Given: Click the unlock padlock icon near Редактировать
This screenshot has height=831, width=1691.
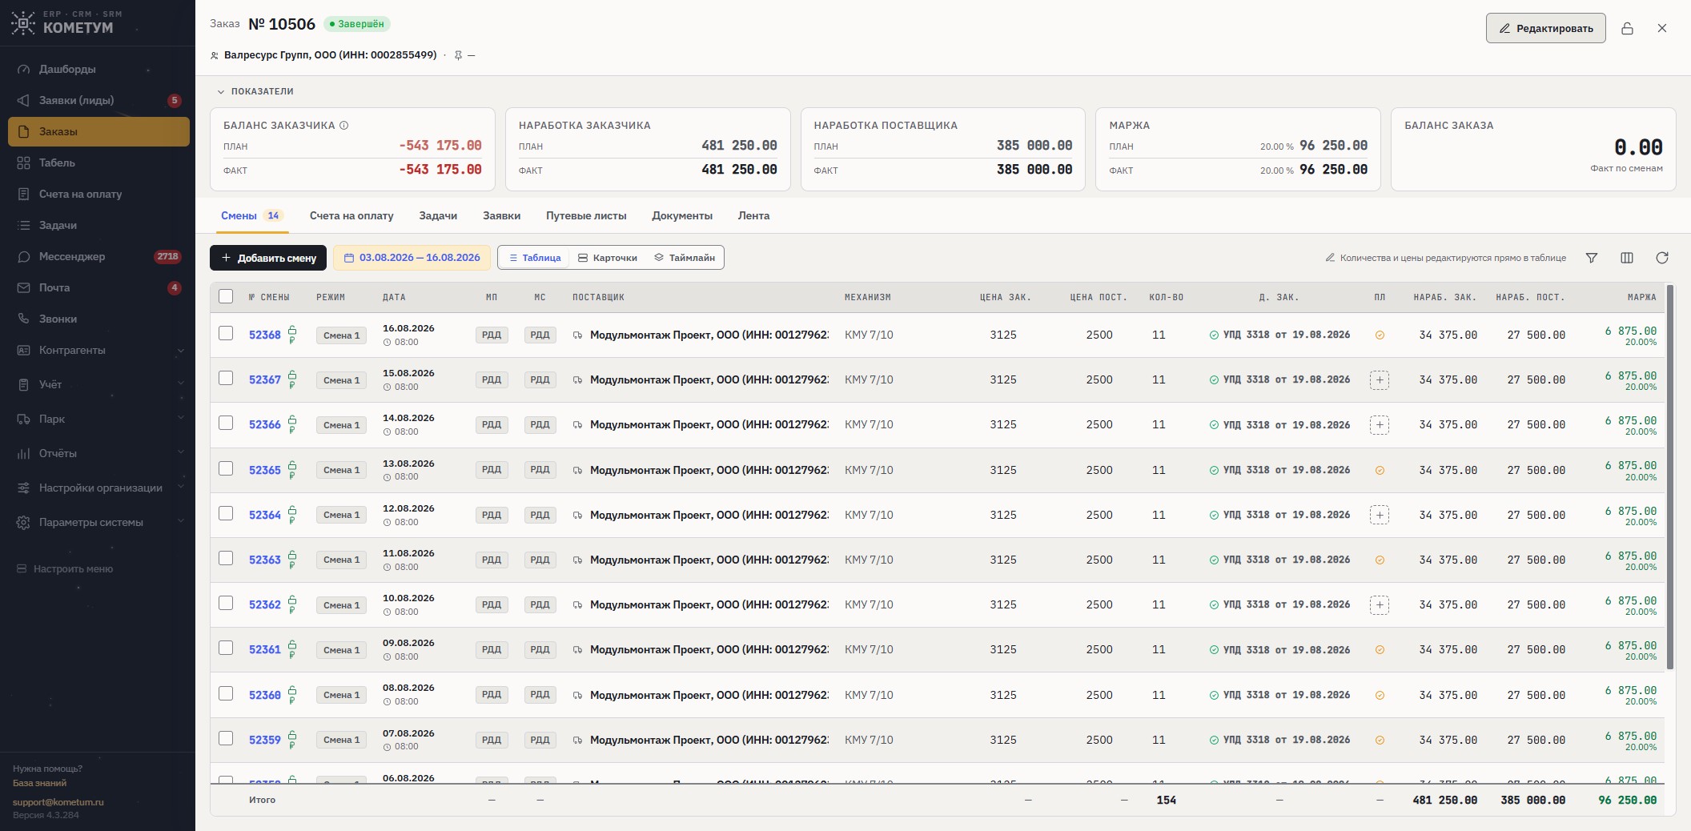Looking at the screenshot, I should 1627,28.
